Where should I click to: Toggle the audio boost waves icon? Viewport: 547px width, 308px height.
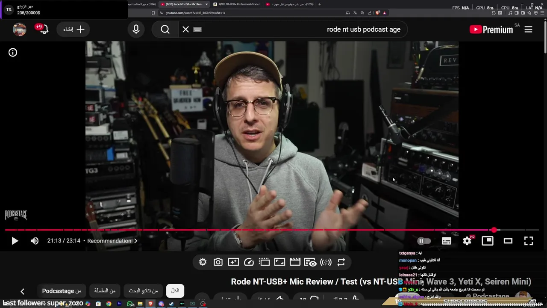pos(326,262)
